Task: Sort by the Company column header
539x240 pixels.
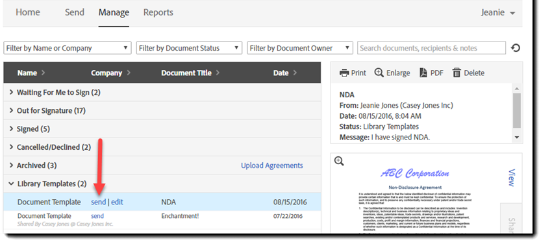Action: (x=110, y=73)
